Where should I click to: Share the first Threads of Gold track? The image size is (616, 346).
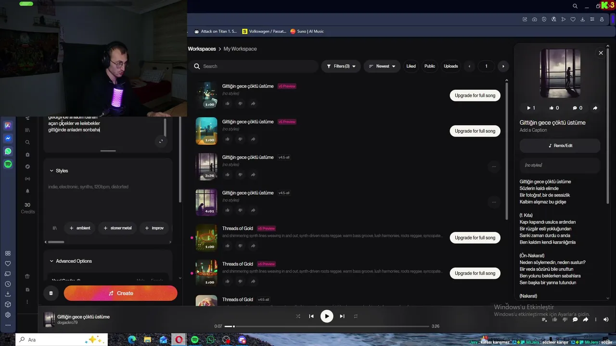click(253, 246)
